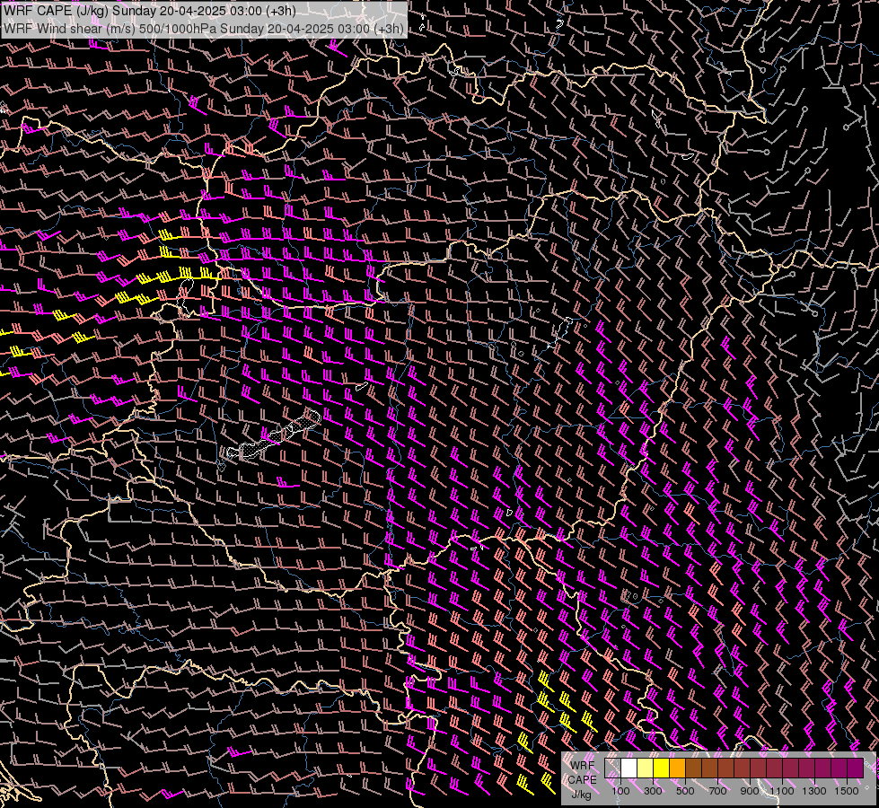Click the 1300 legend value

[814, 791]
